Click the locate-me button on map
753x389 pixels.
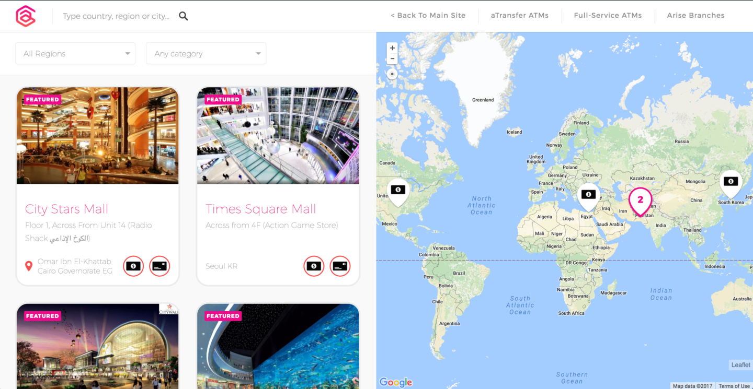pyautogui.click(x=392, y=74)
